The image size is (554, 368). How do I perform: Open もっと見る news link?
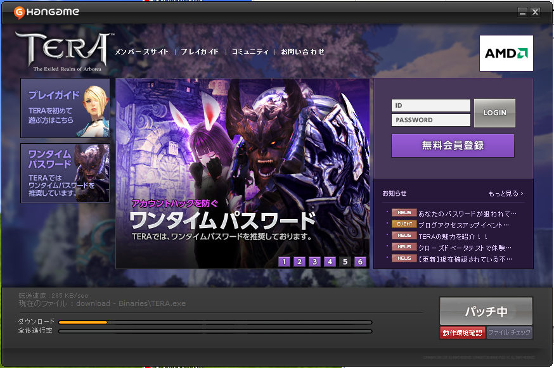[x=506, y=194]
